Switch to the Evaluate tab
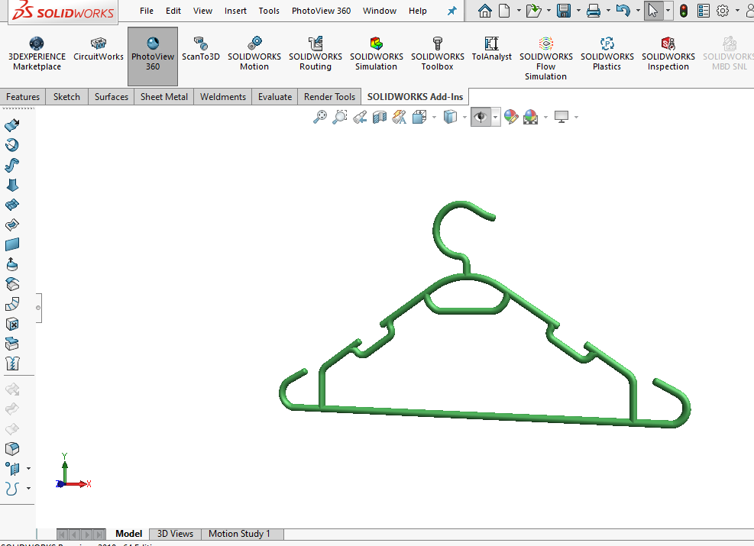This screenshot has width=754, height=546. [x=274, y=97]
